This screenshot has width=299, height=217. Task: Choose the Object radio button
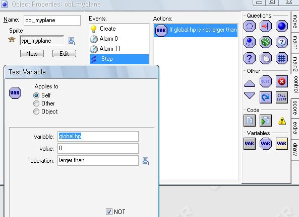(36, 112)
